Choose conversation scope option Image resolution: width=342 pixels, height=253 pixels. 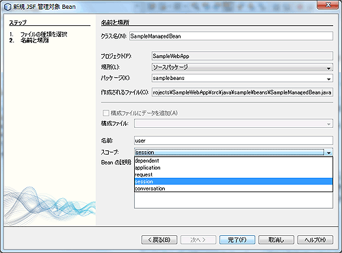pyautogui.click(x=233, y=189)
